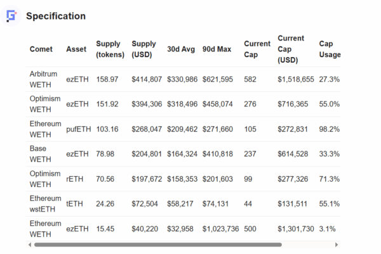Click the Cap Usage column header
This screenshot has width=381, height=254.
[x=330, y=49]
